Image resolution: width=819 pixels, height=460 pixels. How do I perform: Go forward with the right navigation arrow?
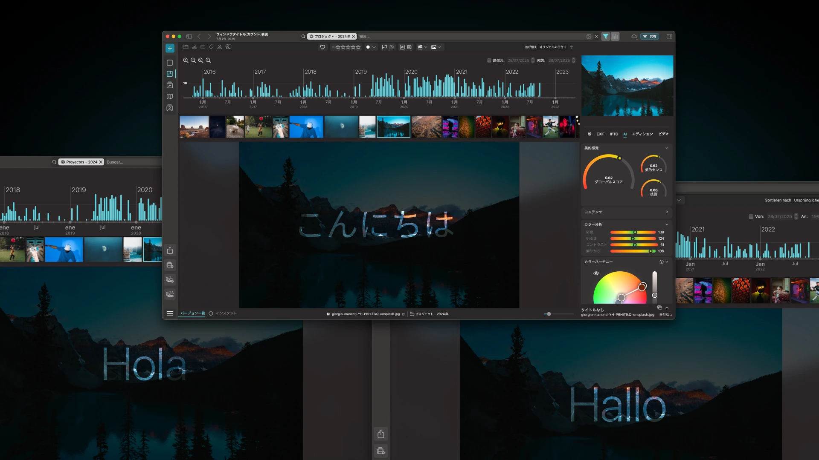(x=209, y=37)
